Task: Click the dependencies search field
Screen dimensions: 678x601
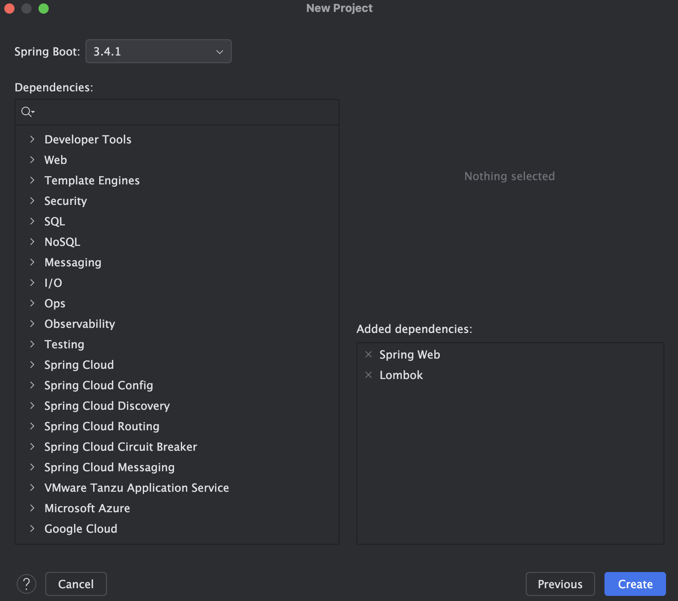Action: [x=177, y=112]
